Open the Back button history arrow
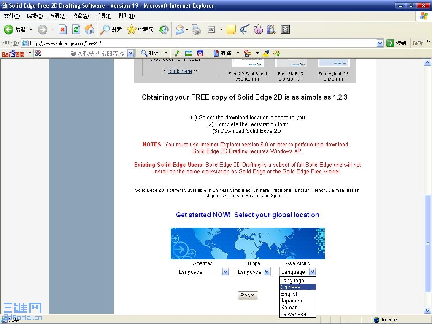This screenshot has width=432, height=324. (x=31, y=29)
